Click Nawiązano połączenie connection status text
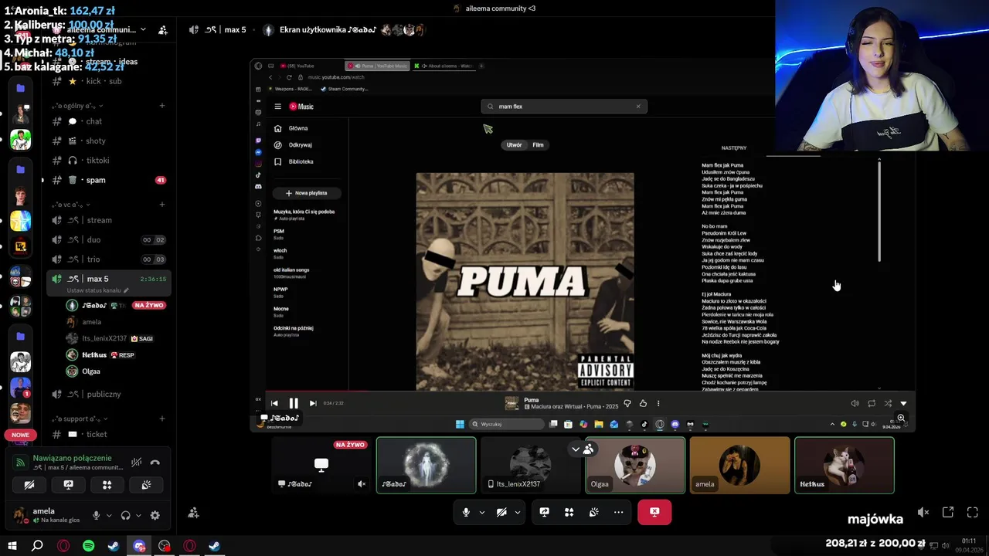Image resolution: width=989 pixels, height=556 pixels. pos(72,458)
